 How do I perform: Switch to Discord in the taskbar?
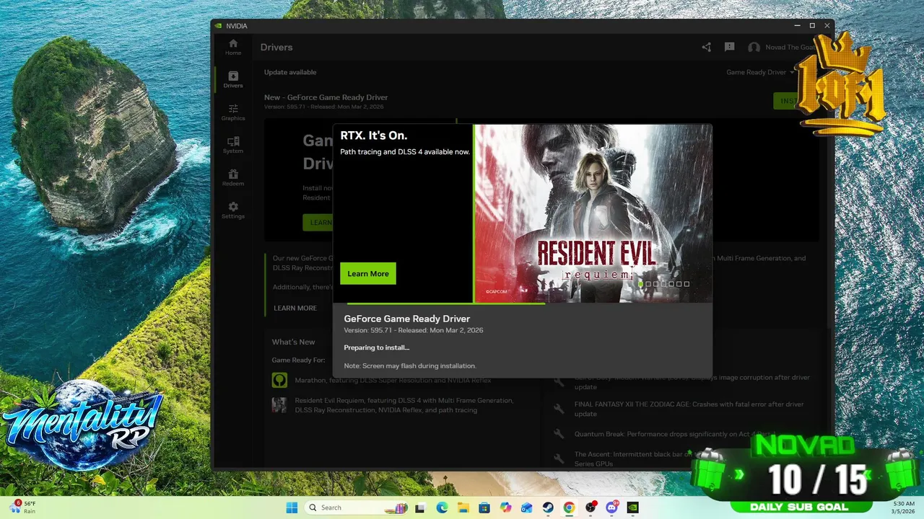[x=612, y=507]
